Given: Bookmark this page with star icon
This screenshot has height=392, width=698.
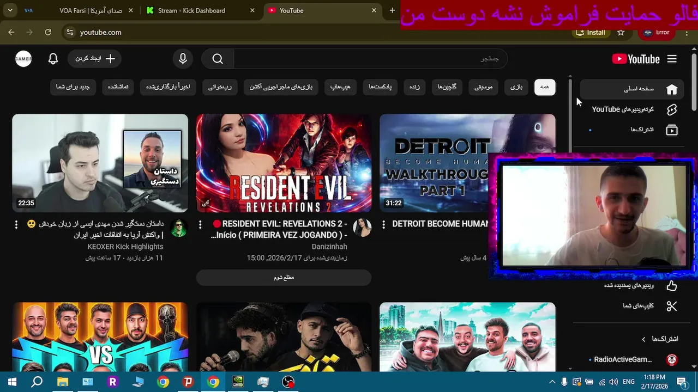Looking at the screenshot, I should click(x=621, y=32).
